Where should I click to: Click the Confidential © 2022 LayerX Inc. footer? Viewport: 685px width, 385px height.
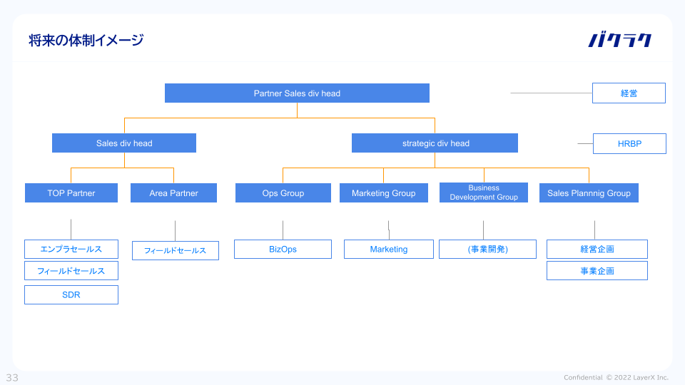pyautogui.click(x=616, y=378)
